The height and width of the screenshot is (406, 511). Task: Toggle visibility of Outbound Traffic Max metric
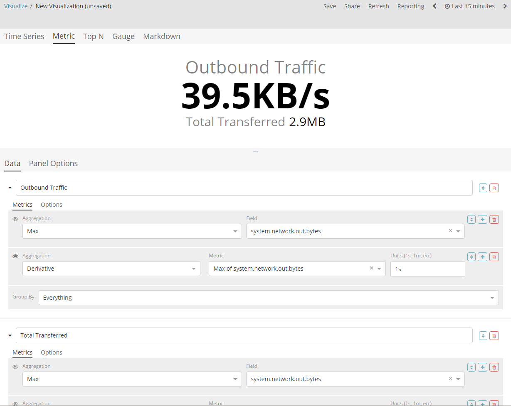15,219
